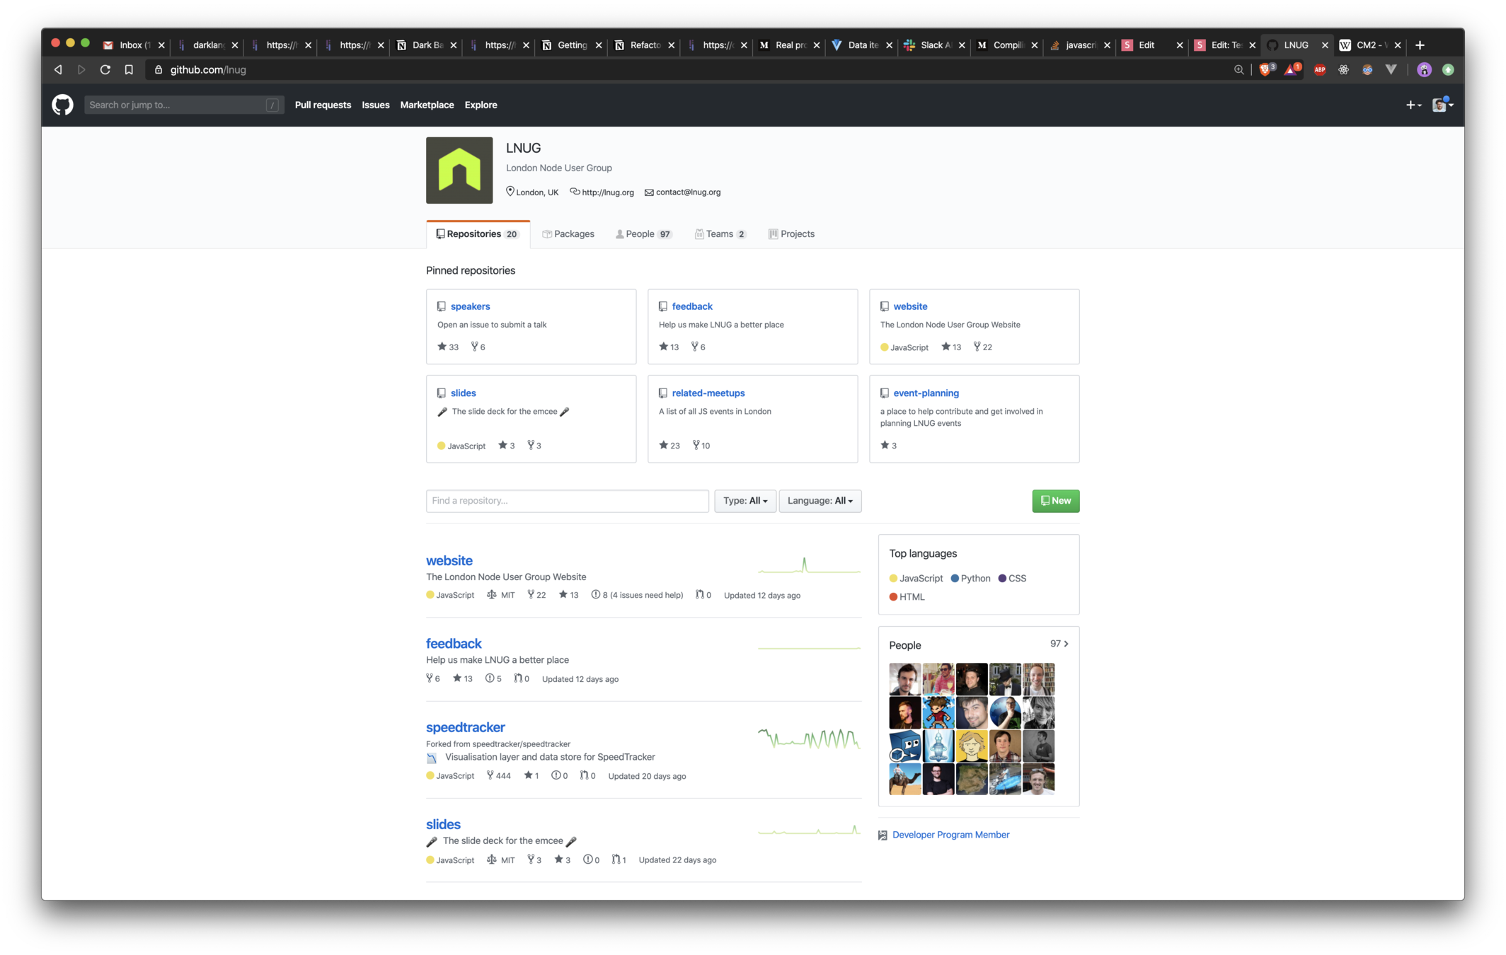
Task: Switch to the Teams tab
Action: [720, 234]
